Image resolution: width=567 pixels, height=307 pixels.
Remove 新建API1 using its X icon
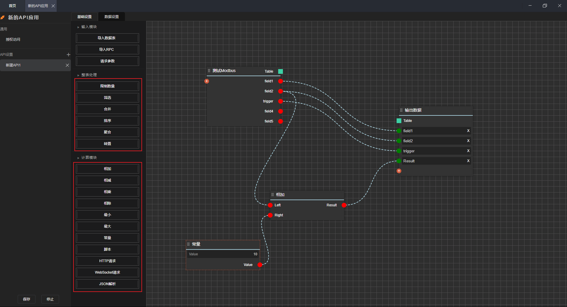(67, 65)
